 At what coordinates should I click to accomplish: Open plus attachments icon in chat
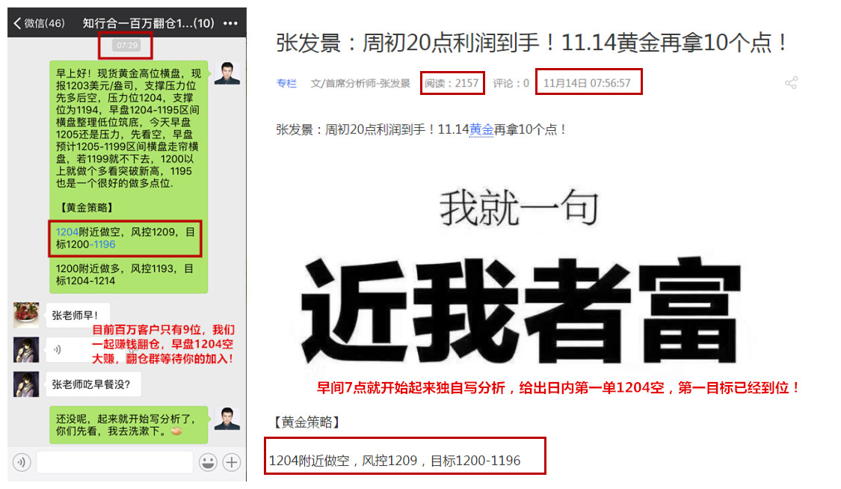(x=231, y=461)
